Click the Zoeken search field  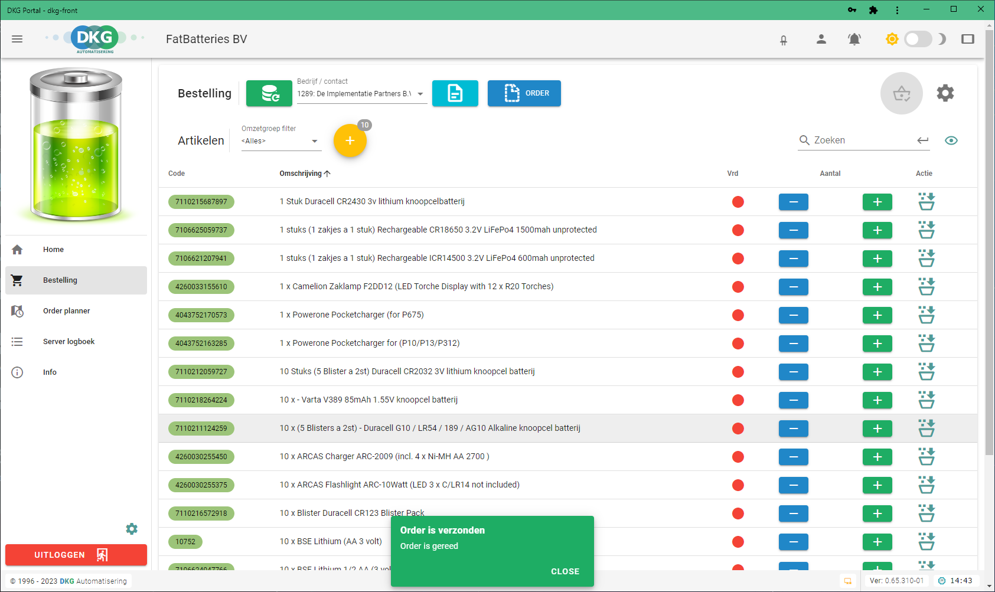click(864, 140)
